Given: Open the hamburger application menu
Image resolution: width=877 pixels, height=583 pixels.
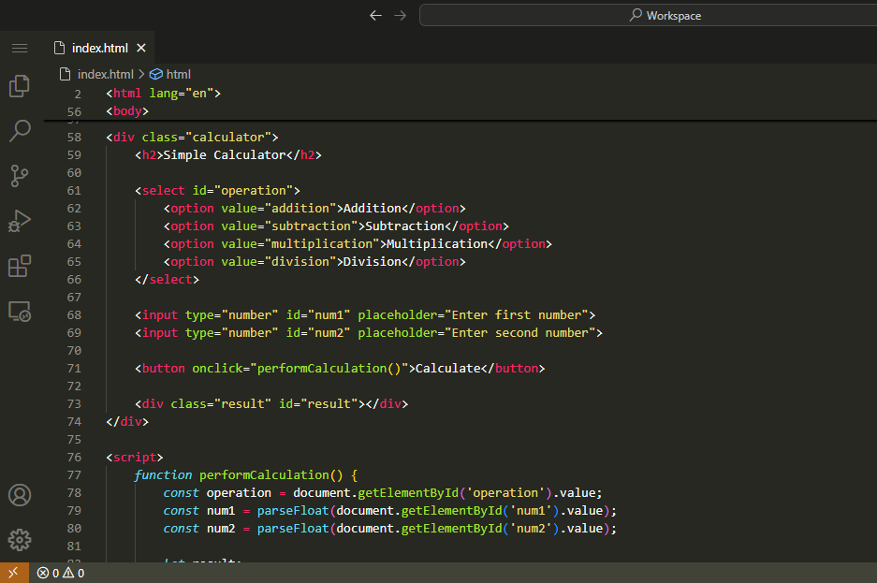Looking at the screenshot, I should click(x=20, y=48).
